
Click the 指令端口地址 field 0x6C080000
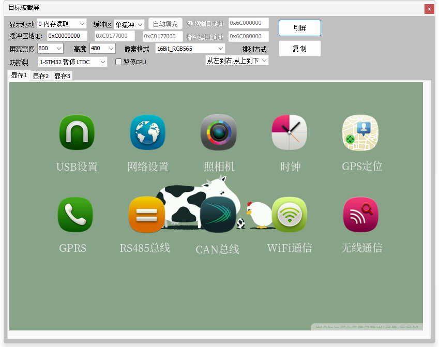[x=249, y=36]
